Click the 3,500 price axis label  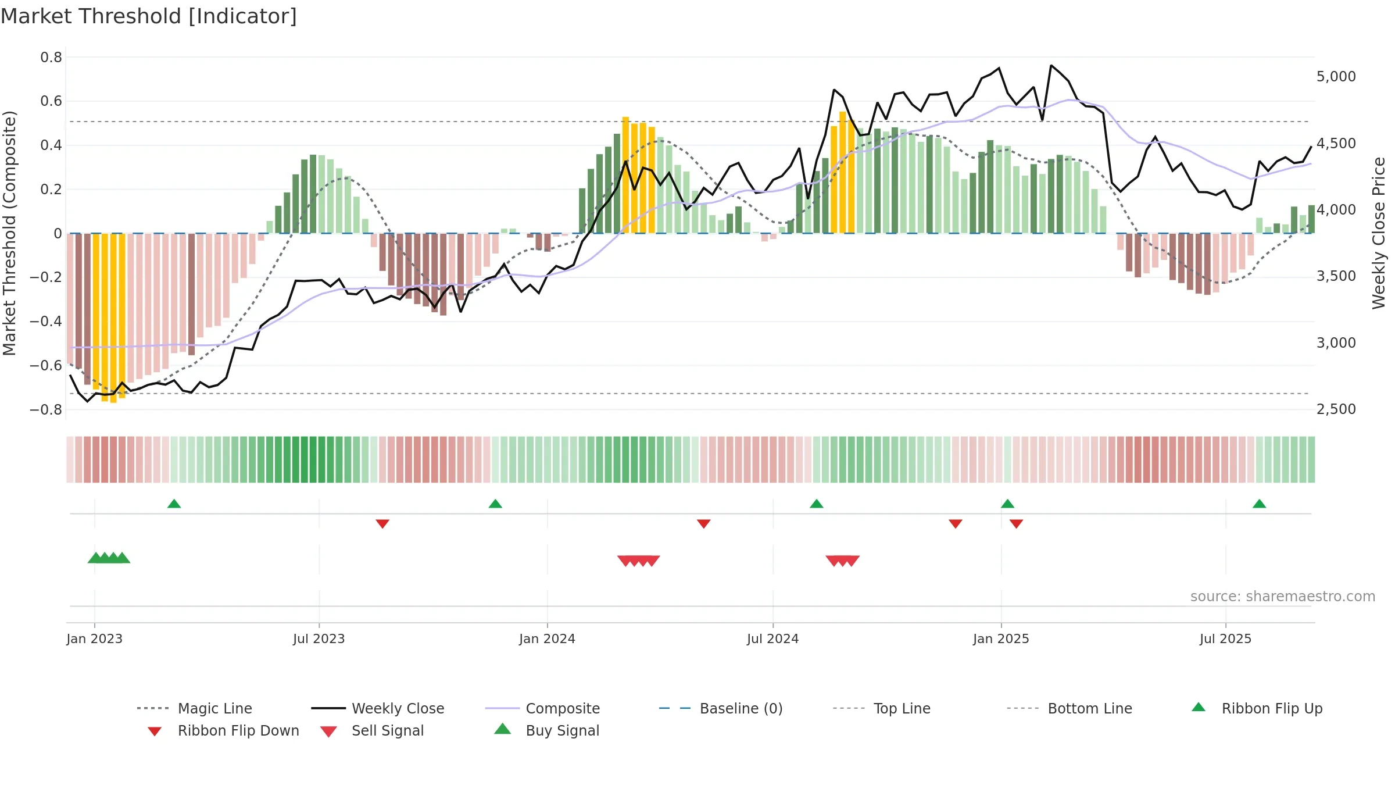click(x=1336, y=276)
